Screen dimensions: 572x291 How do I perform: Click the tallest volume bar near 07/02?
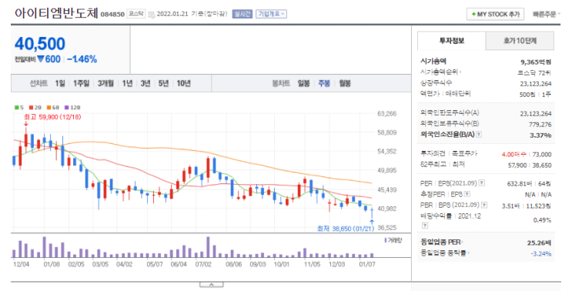[208, 247]
